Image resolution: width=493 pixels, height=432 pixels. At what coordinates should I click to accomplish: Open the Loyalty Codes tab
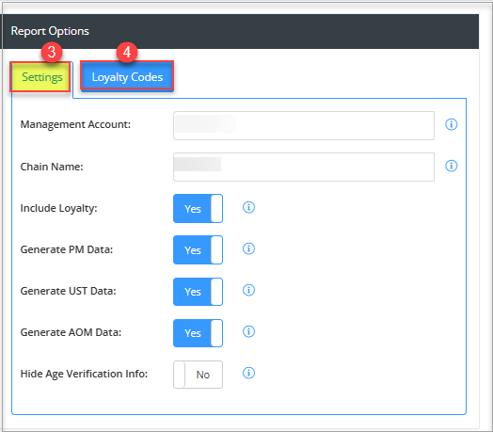[x=127, y=76]
